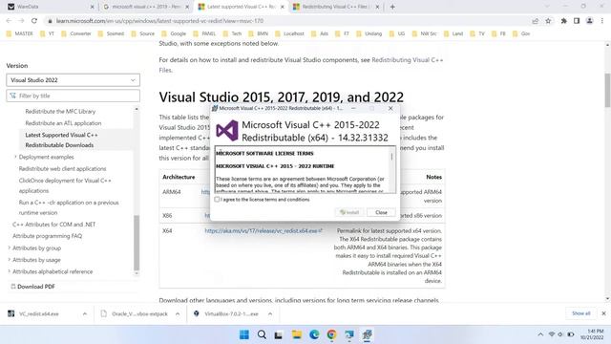This screenshot has height=344, width=611.
Task: Switch to Redistributing Visual C++ Files tab
Action: pos(336,7)
